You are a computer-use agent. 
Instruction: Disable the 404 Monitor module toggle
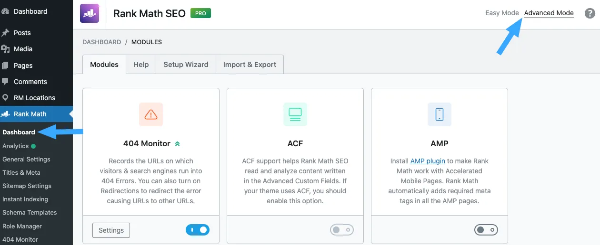point(198,230)
